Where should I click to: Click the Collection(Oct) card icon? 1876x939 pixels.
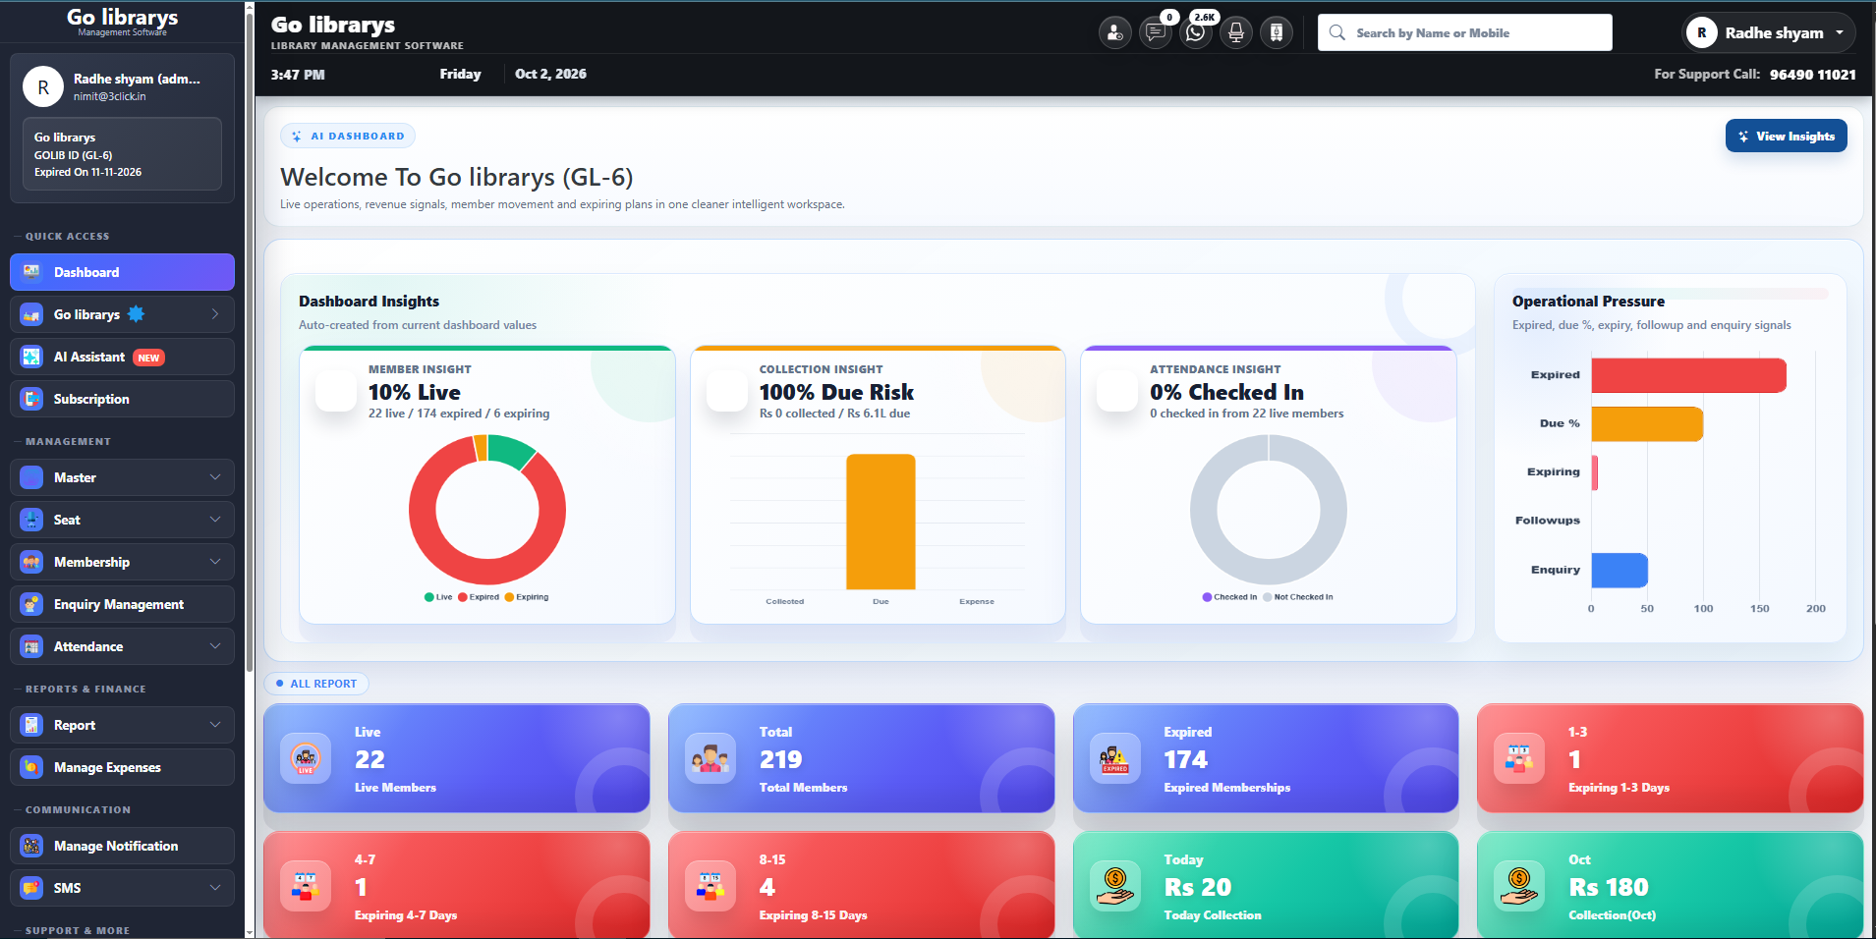point(1519,886)
